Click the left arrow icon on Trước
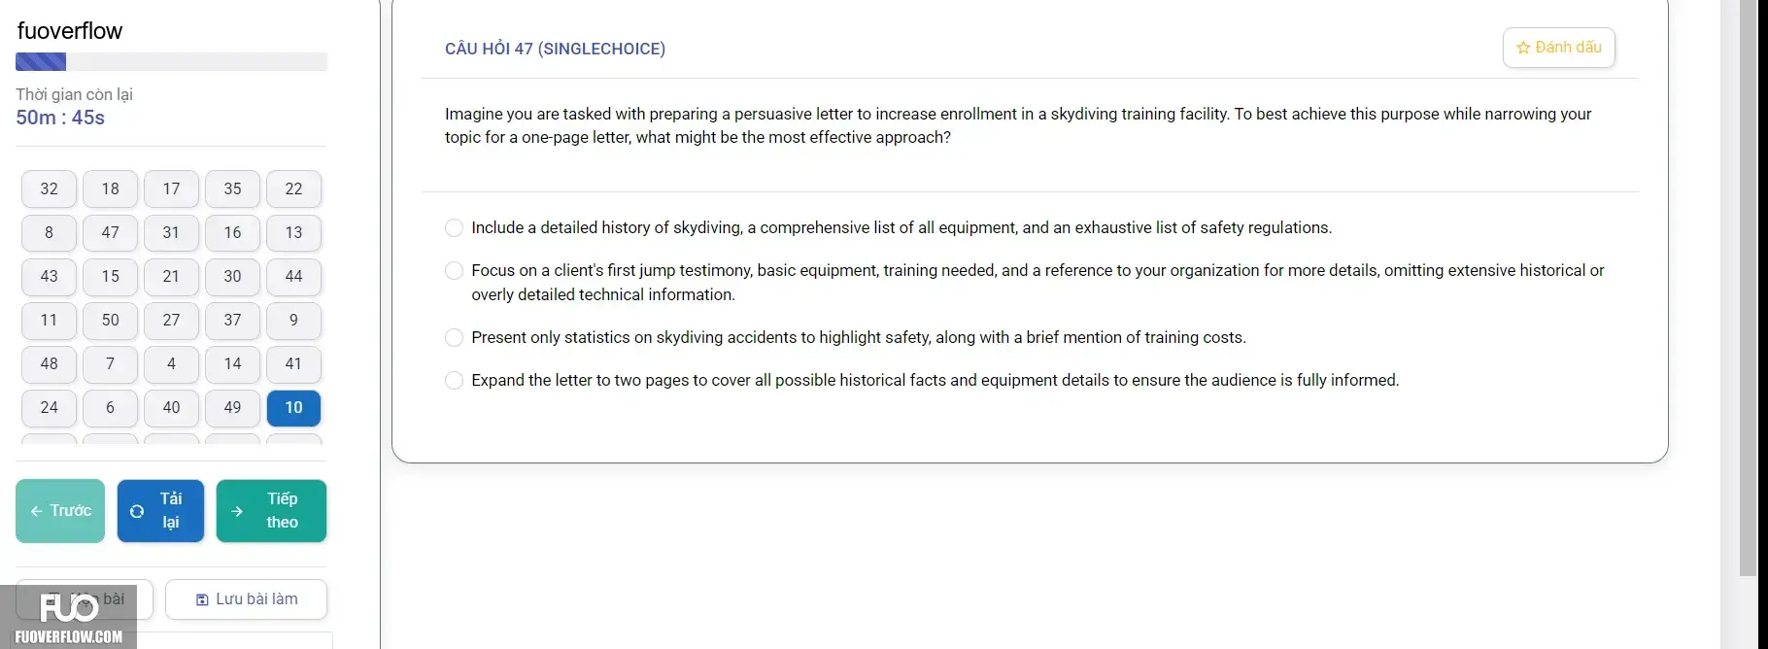The height and width of the screenshot is (649, 1768). (36, 511)
